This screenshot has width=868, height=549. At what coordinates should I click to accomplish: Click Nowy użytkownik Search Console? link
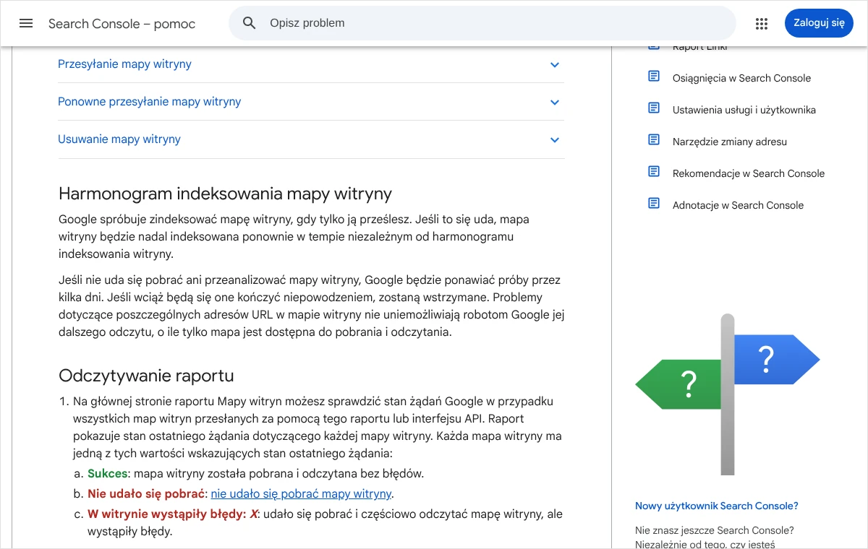[x=717, y=506]
